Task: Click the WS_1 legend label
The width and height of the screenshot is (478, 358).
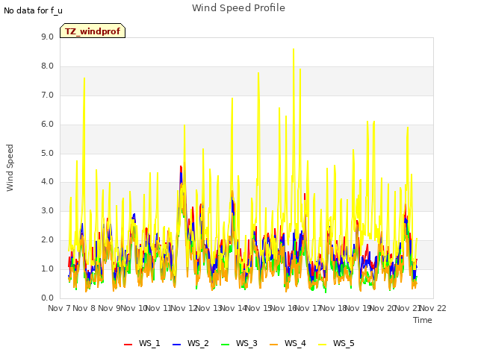Action: tap(149, 343)
